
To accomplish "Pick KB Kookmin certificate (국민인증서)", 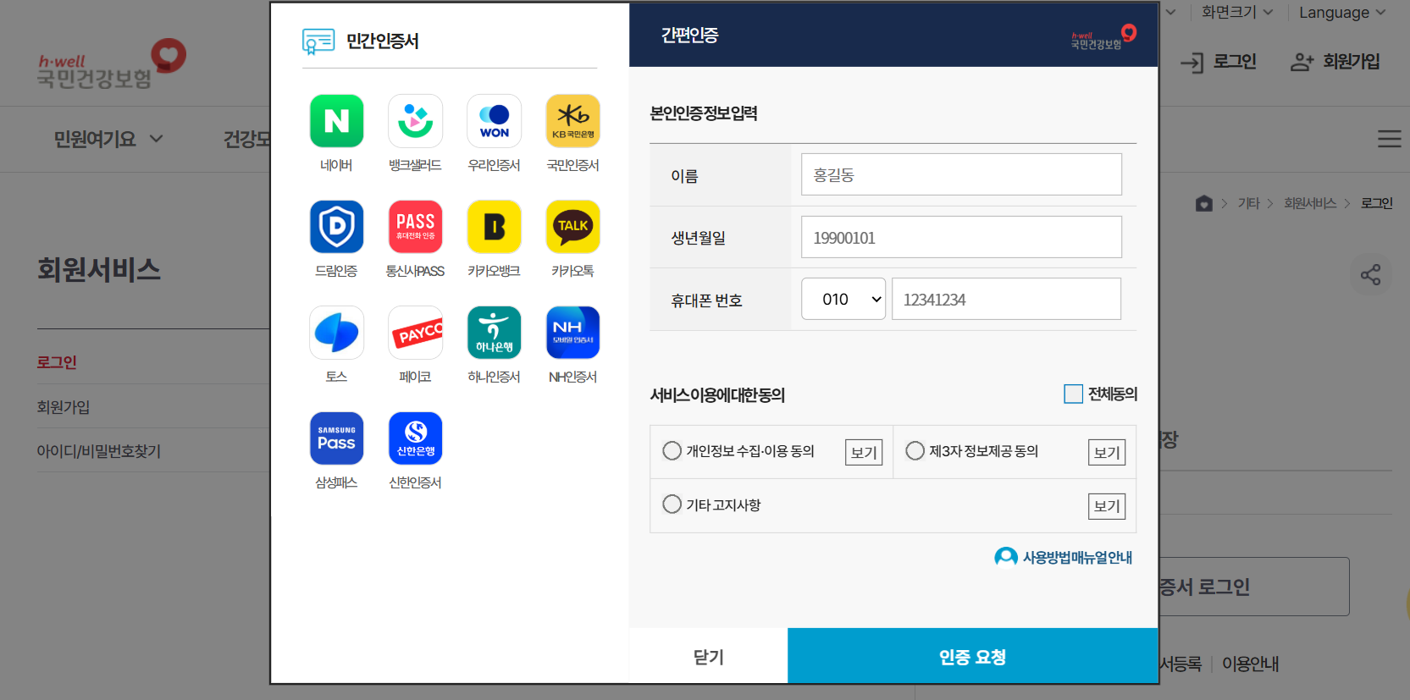I will (x=572, y=121).
